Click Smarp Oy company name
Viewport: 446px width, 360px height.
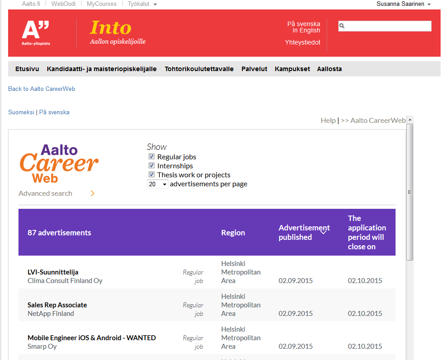point(42,346)
